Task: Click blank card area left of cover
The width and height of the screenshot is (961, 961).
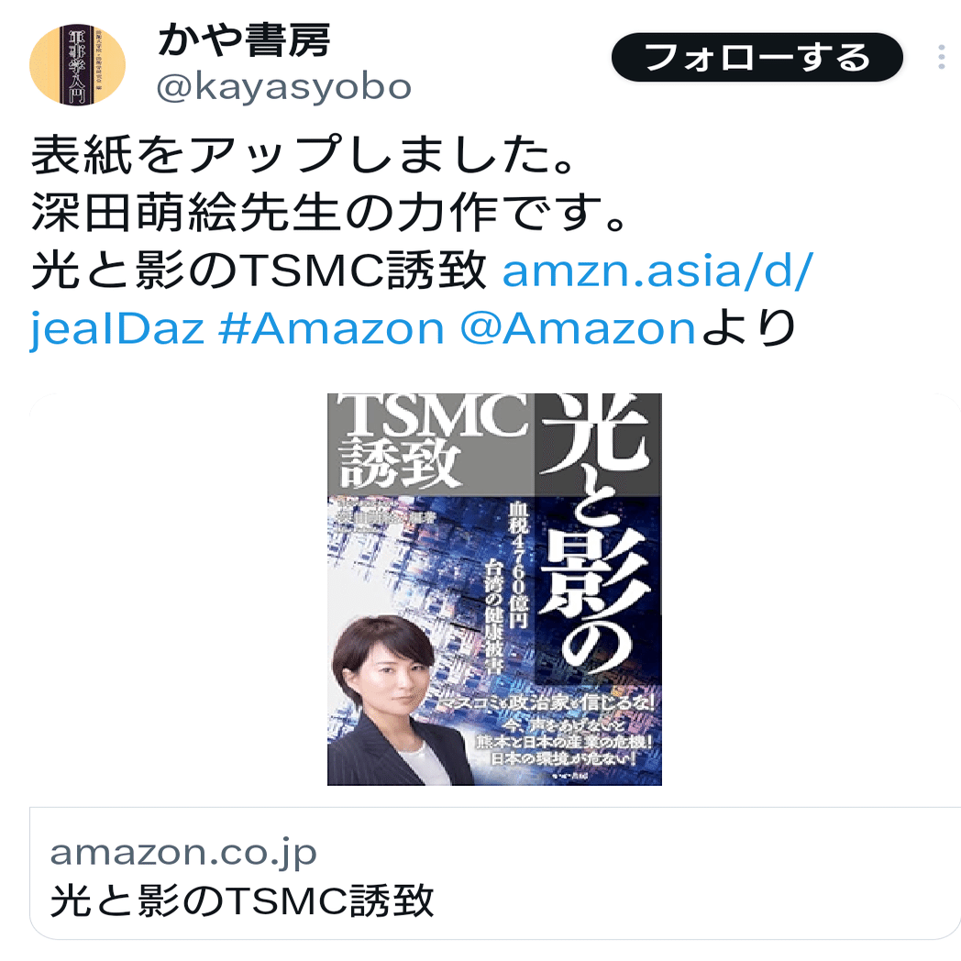Action: click(178, 590)
